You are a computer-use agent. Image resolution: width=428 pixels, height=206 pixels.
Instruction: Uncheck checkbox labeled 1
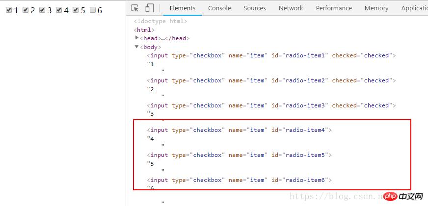coord(9,10)
